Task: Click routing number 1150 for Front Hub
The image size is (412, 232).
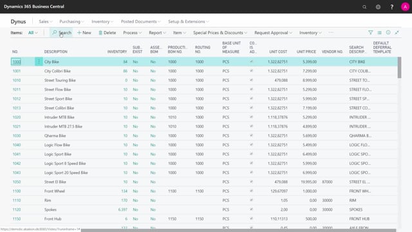Action: coord(199,219)
